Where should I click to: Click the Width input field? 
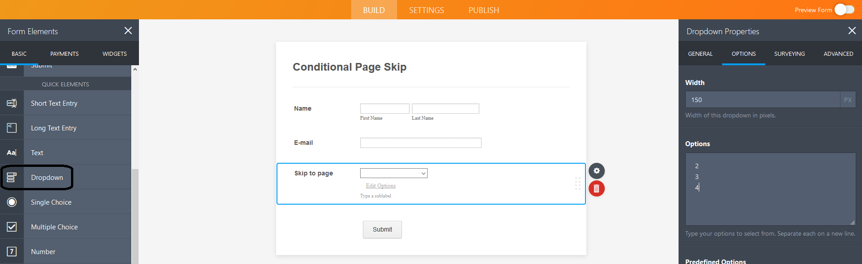tap(762, 100)
